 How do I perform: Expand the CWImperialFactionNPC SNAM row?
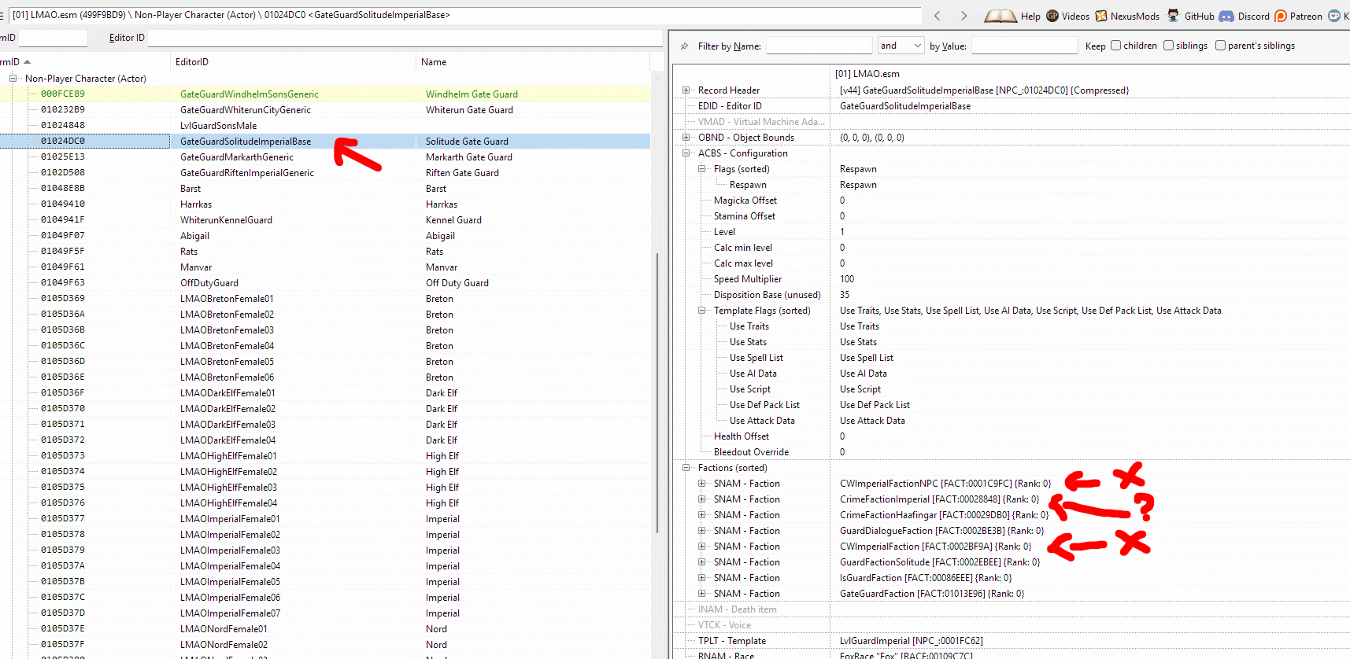701,484
